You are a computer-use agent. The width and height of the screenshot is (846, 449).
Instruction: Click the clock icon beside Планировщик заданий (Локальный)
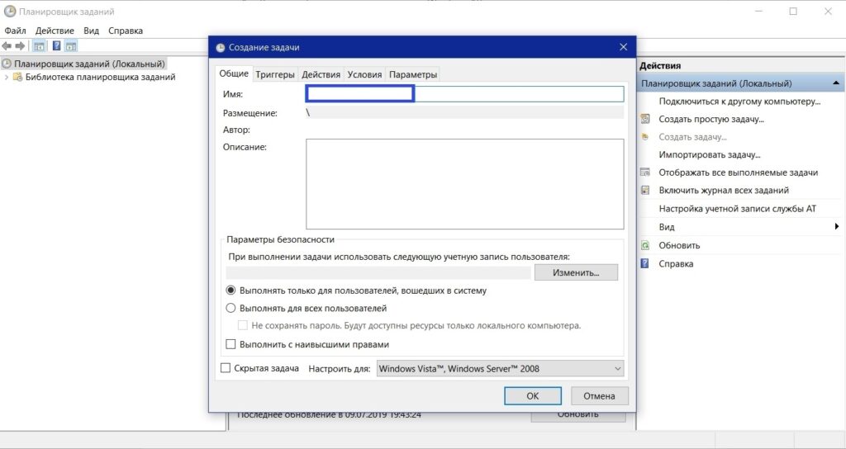click(7, 64)
